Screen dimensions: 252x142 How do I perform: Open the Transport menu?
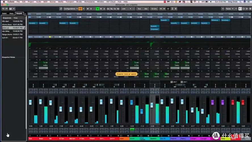click(x=70, y=2)
